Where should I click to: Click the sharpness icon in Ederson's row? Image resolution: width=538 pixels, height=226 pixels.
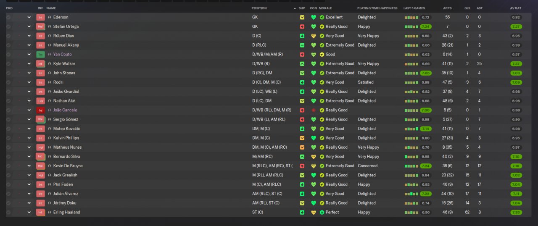302,17
